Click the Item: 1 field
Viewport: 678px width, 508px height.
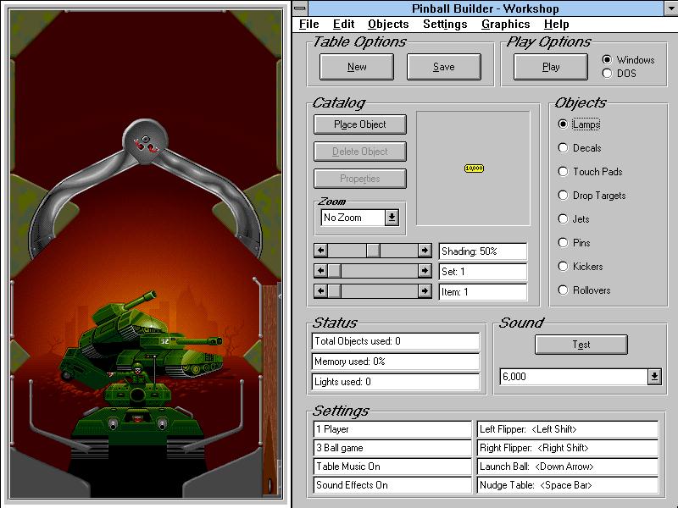(483, 292)
